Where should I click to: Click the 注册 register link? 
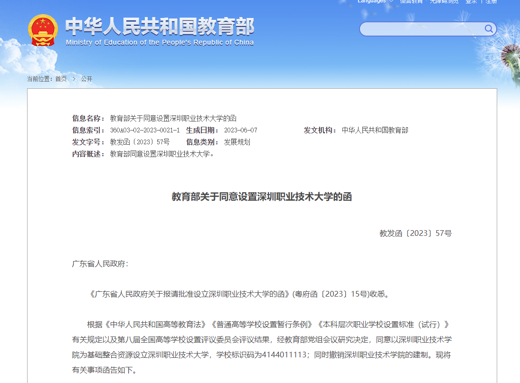[491, 1]
